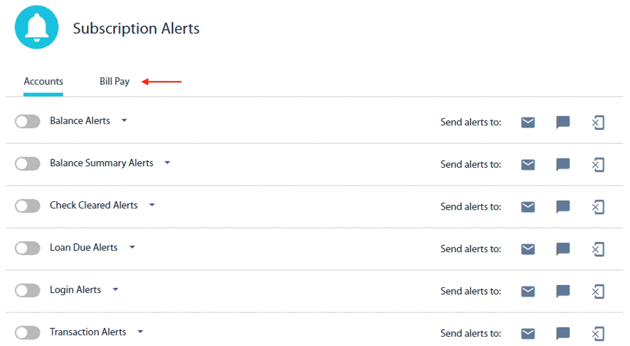Select the Accounts tab
This screenshot has height=346, width=630.
tap(43, 81)
